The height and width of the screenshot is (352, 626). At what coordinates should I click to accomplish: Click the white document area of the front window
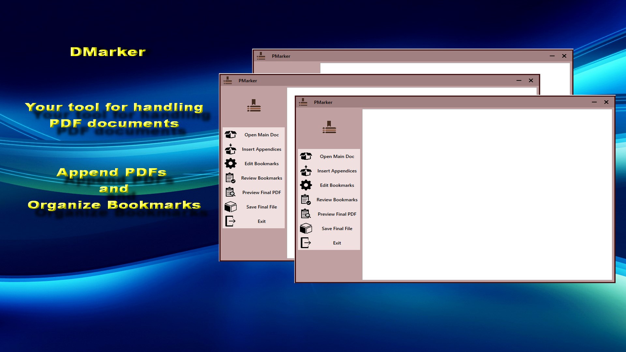[x=487, y=195]
